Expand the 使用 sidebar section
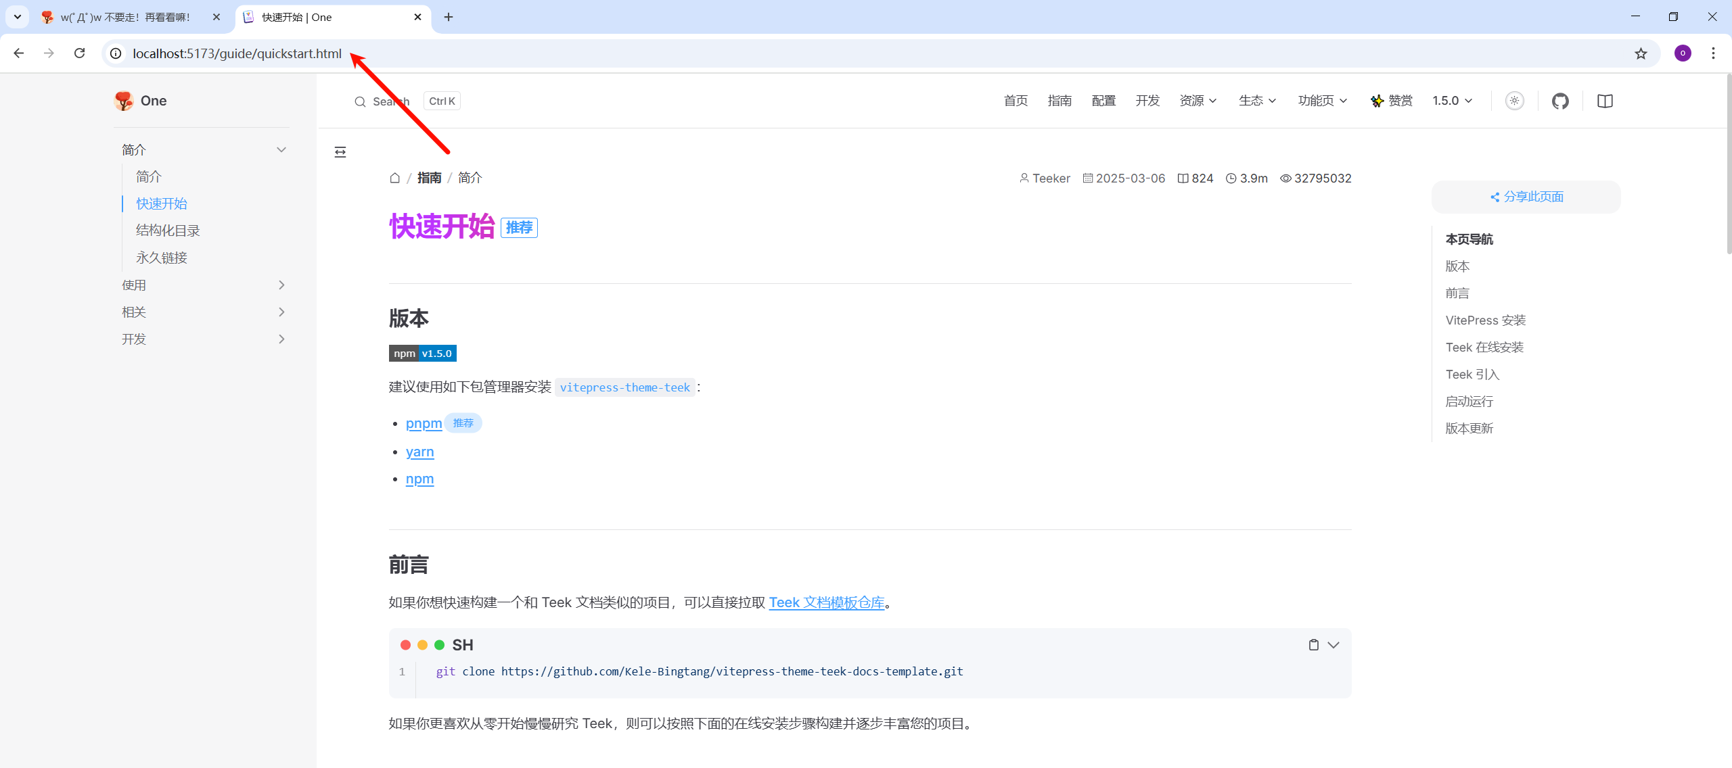 tap(281, 285)
